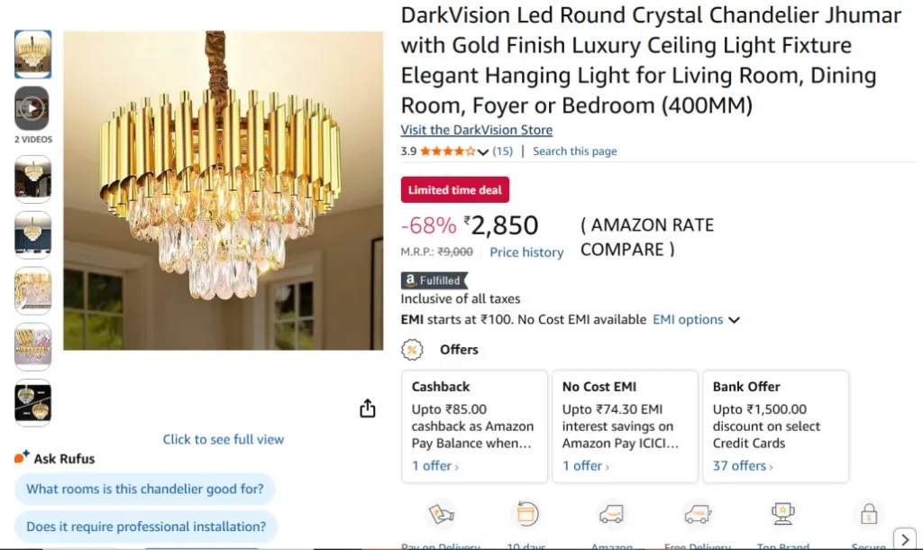Click the Top Brand trophy icon
The width and height of the screenshot is (923, 550).
point(782,514)
